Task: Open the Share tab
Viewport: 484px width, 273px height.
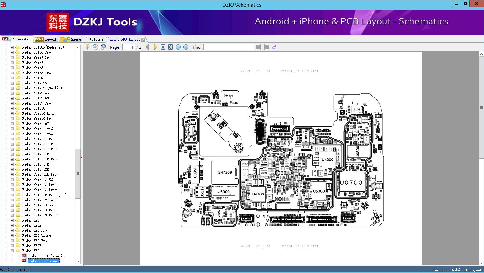Action: 71,39
